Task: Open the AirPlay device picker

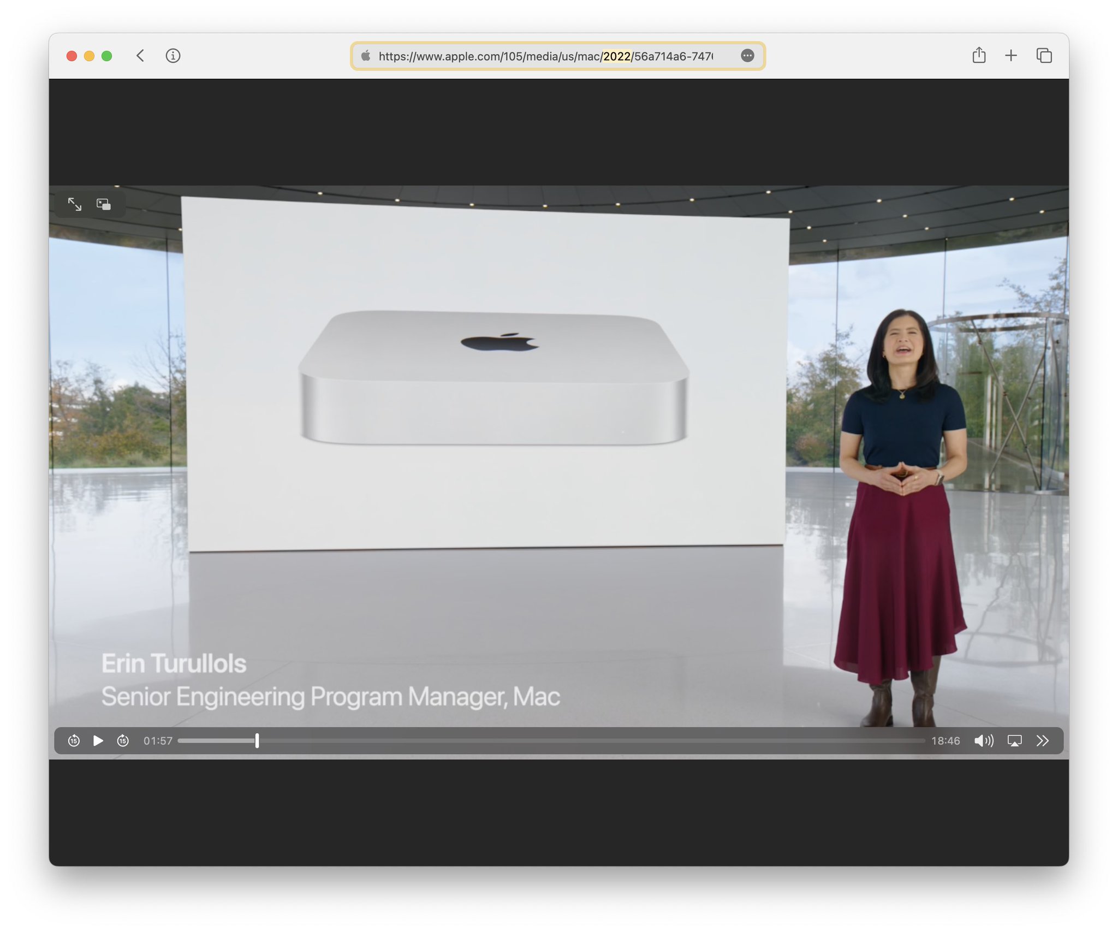Action: tap(1014, 741)
